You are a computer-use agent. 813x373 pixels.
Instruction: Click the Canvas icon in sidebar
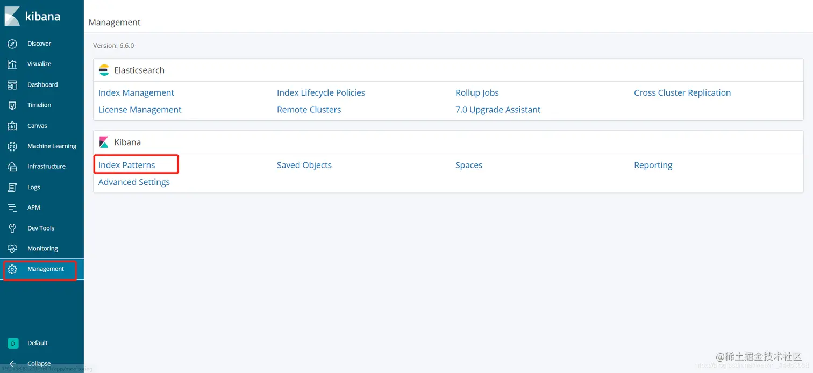coord(12,126)
